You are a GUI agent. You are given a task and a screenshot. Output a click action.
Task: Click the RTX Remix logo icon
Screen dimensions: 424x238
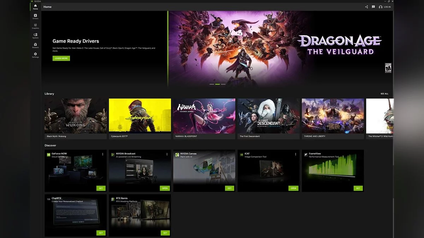[x=113, y=199]
